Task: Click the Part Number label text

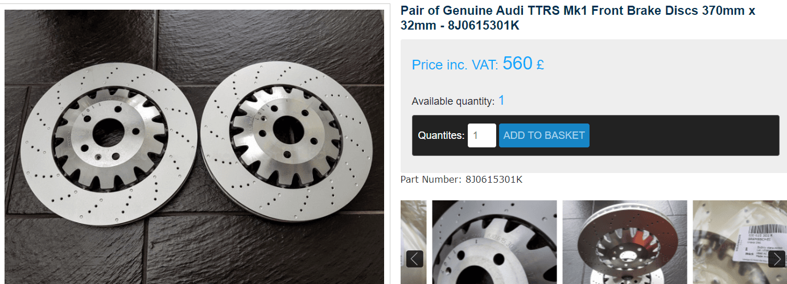Action: click(x=431, y=180)
